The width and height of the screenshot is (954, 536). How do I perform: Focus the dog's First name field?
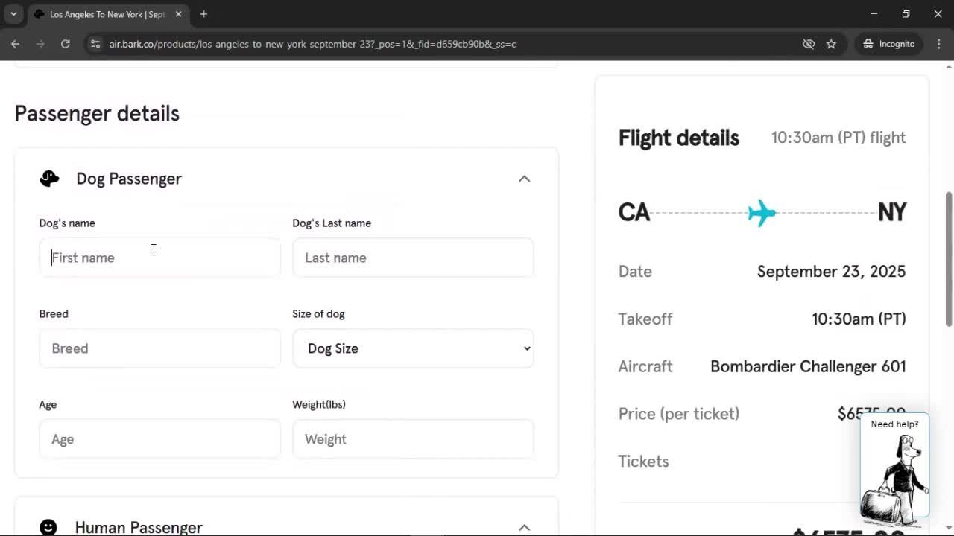159,258
